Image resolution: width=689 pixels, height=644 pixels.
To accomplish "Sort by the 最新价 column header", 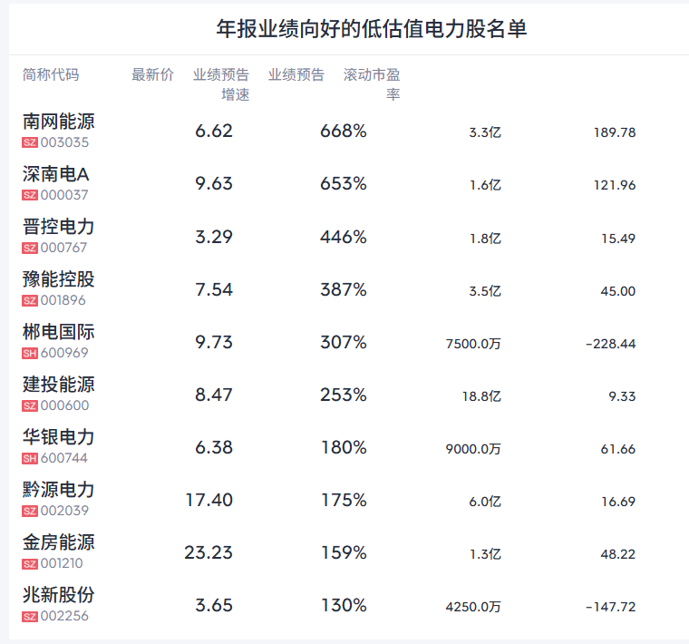I will pos(152,74).
